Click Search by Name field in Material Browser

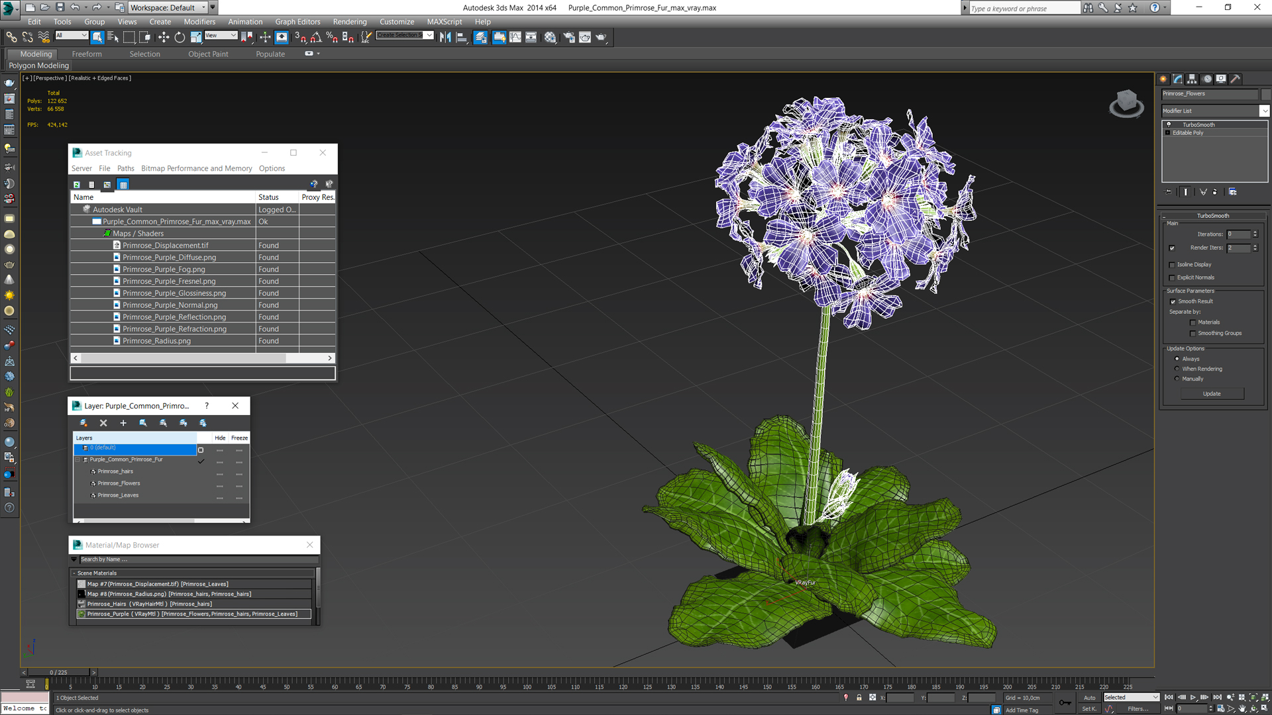pos(198,560)
